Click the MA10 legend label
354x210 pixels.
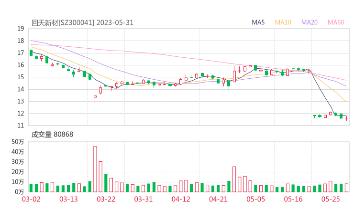click(283, 22)
